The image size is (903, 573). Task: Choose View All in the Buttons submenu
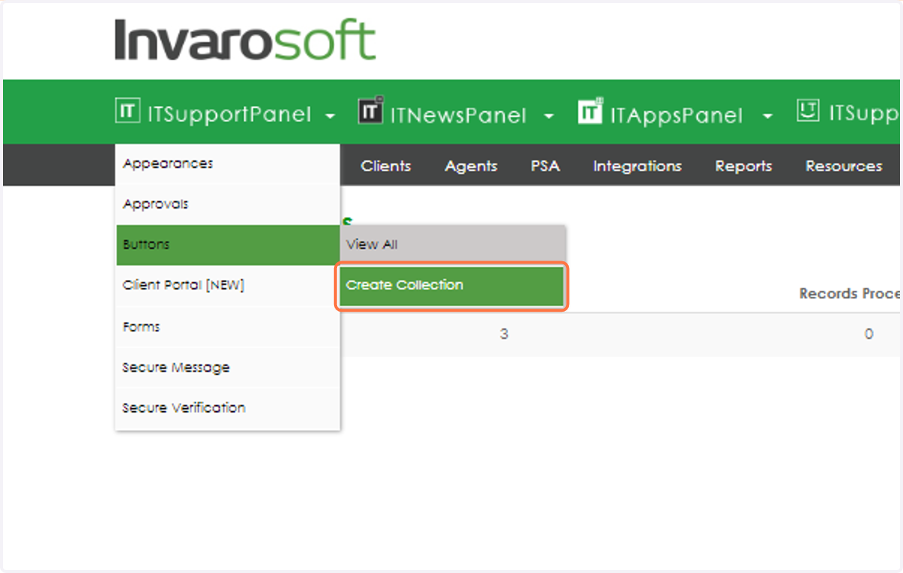pos(451,245)
